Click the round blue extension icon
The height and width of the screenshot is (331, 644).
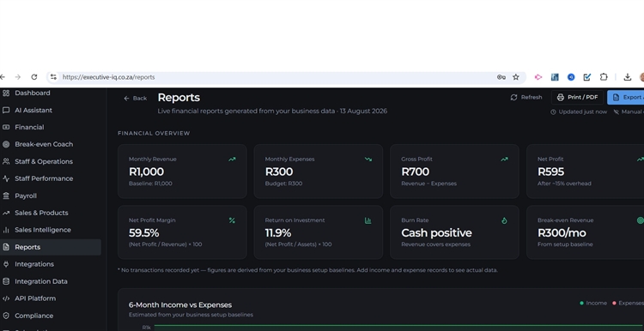[571, 77]
